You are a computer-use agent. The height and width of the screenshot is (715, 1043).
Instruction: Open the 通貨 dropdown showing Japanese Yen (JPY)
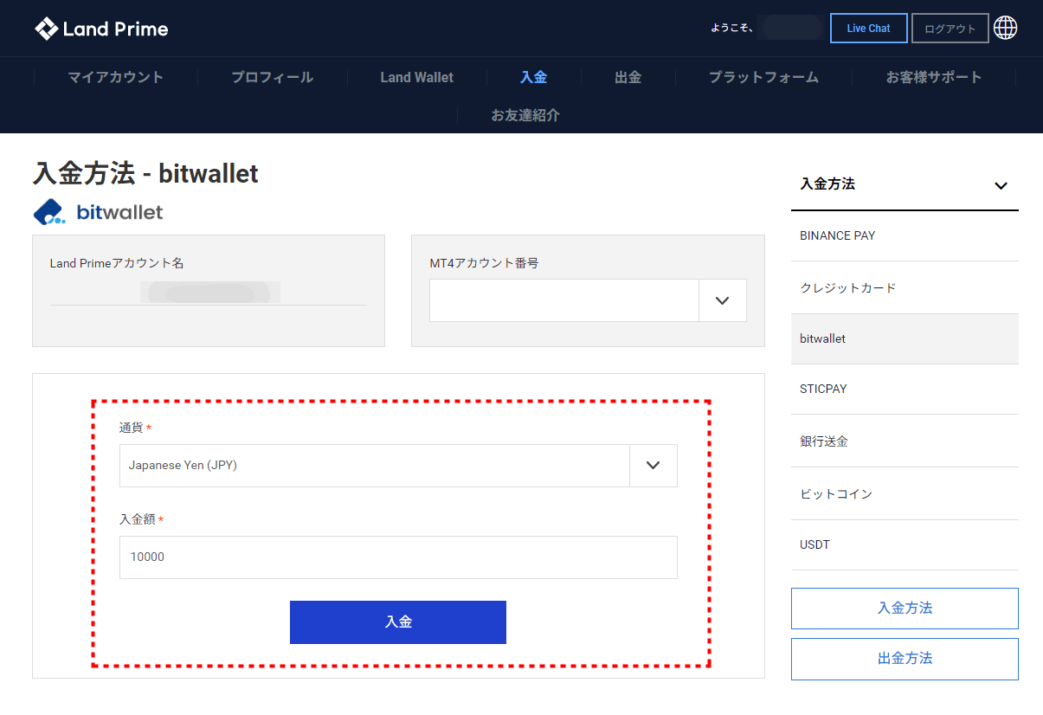[x=398, y=466]
